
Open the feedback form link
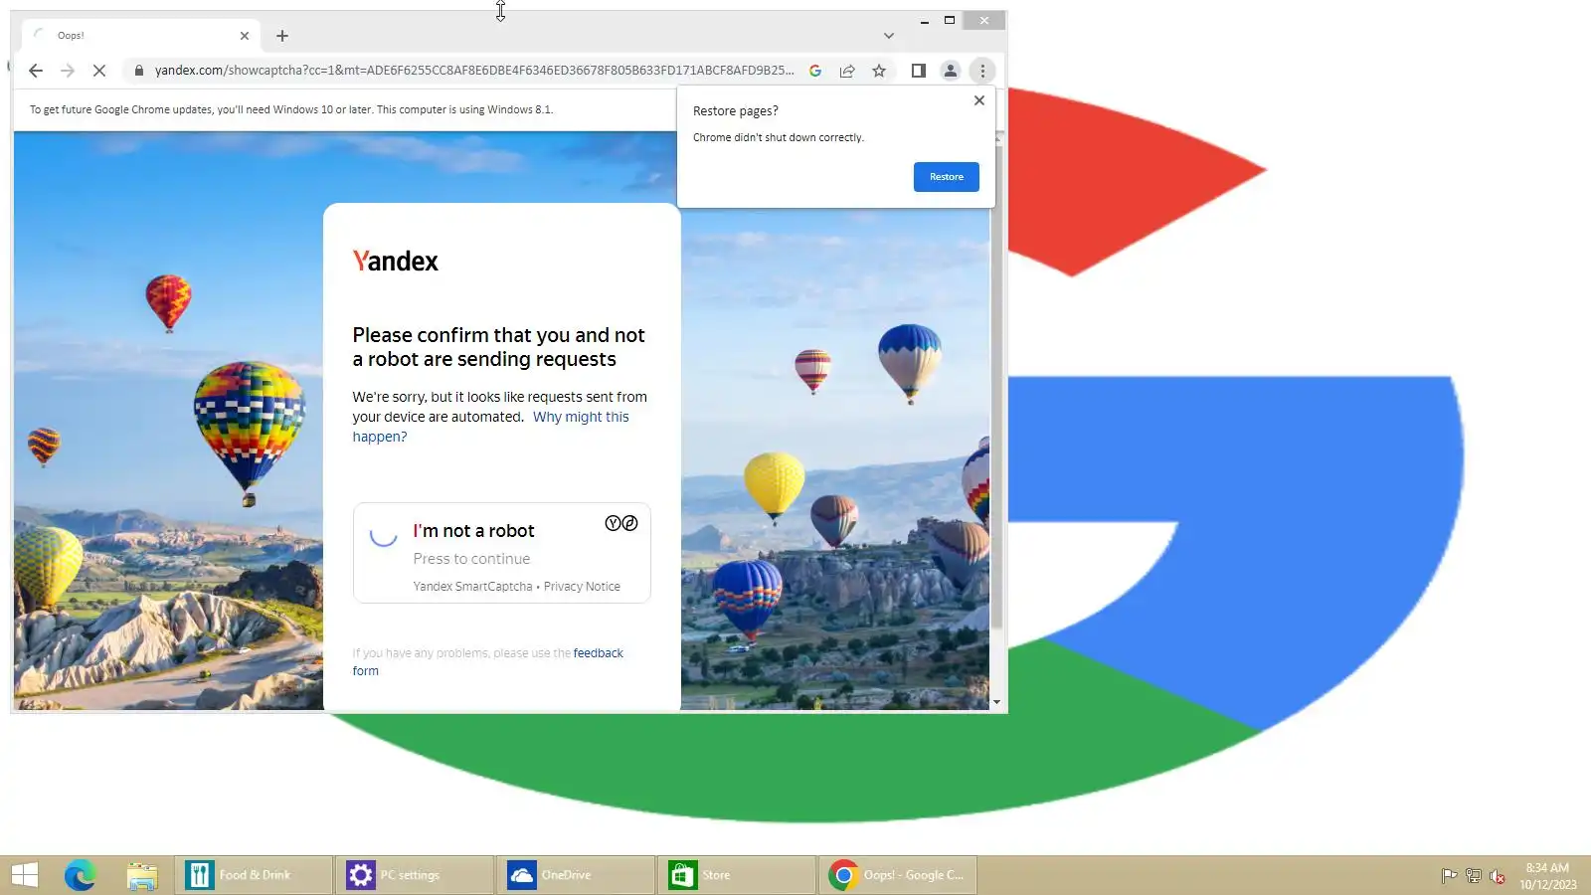[x=488, y=662]
